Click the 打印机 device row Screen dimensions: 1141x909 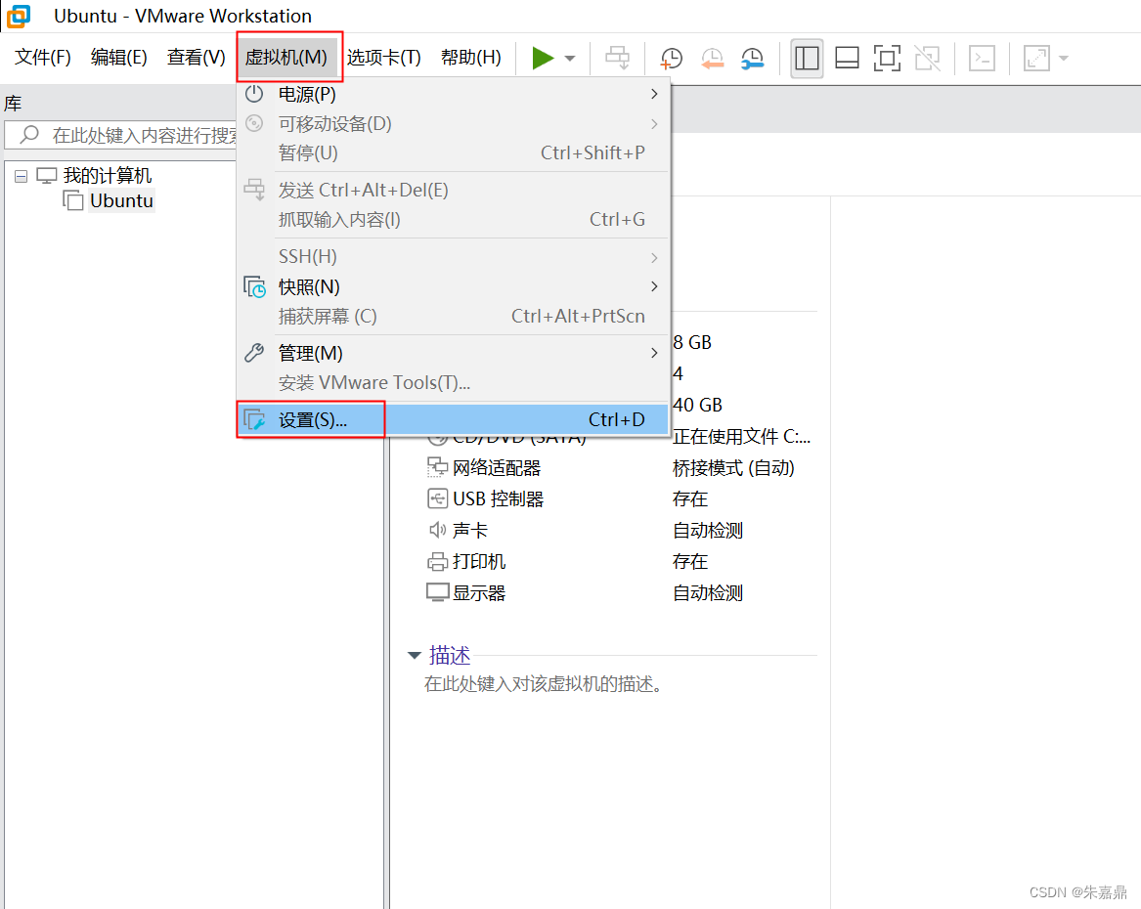(x=621, y=561)
